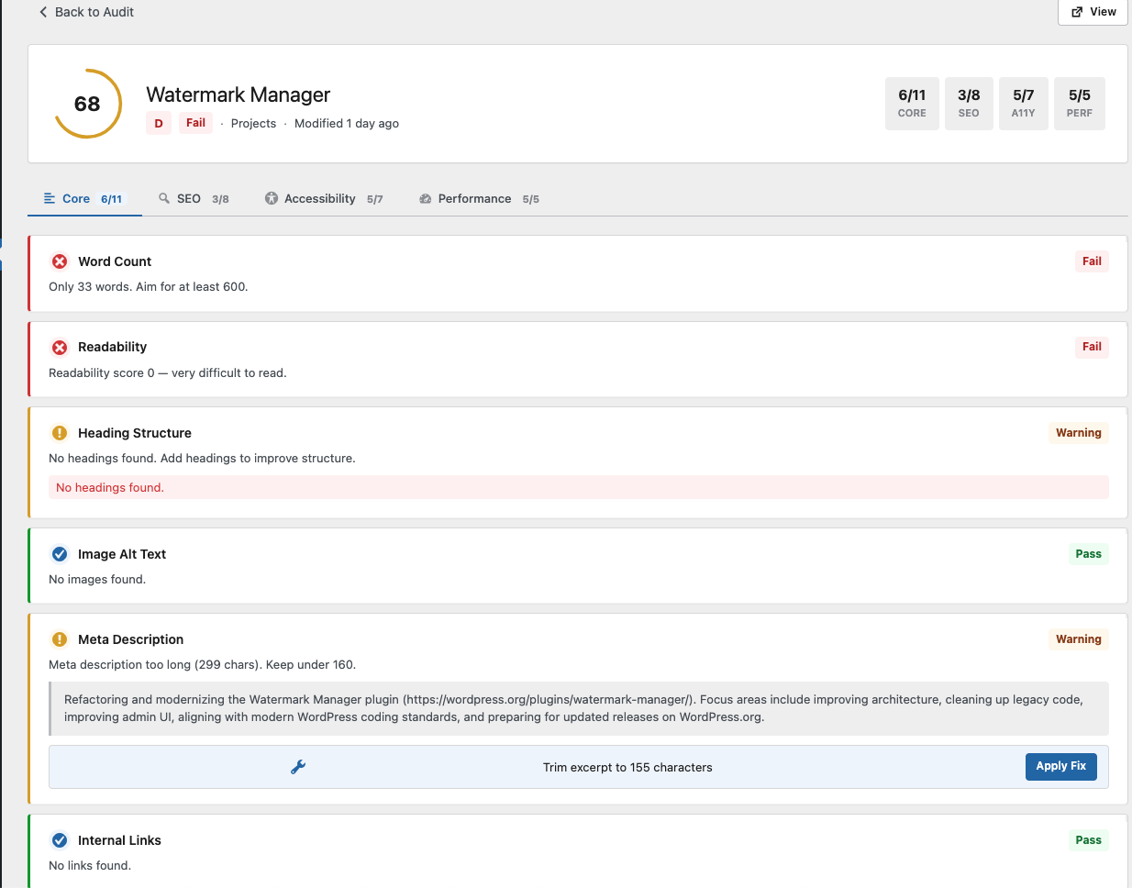Click the Fail badge on Word Count
The image size is (1132, 888).
(x=1092, y=261)
